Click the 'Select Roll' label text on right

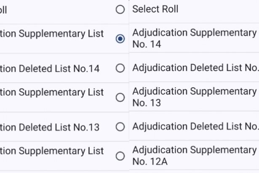point(155,9)
